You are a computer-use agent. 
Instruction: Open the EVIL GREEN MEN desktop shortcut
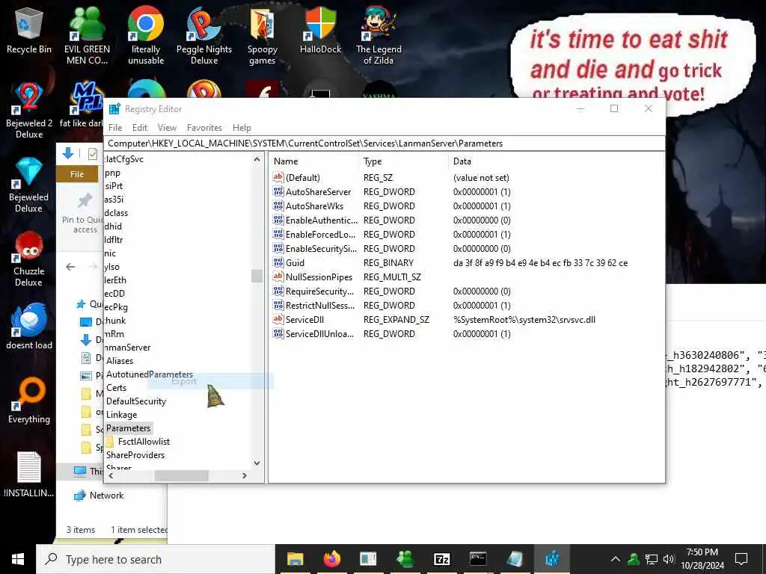point(87,35)
